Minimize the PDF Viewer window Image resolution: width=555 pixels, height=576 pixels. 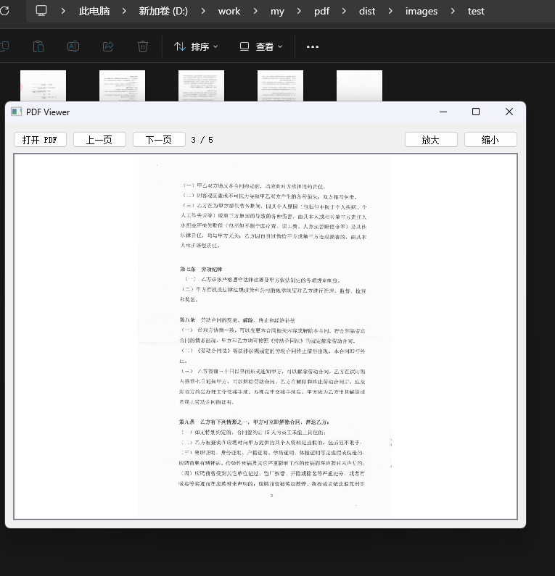[443, 112]
